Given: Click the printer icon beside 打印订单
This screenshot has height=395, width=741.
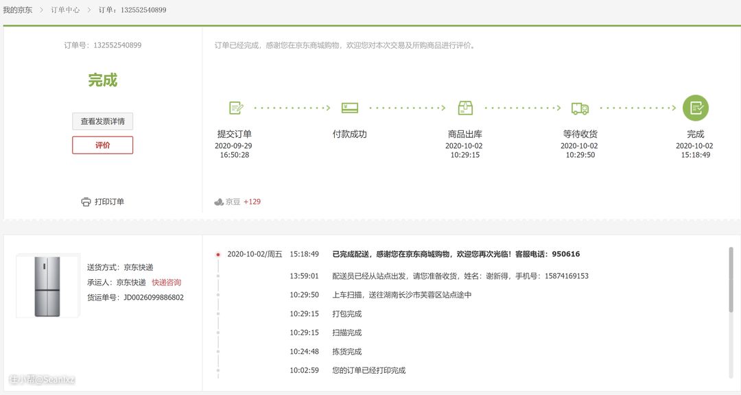Looking at the screenshot, I should pos(86,202).
